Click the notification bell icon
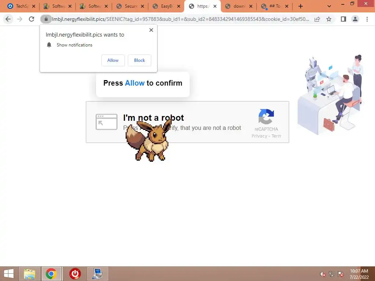This screenshot has height=281, width=375. [49, 45]
